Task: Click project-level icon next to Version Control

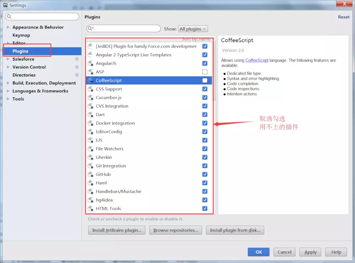Action: [x=77, y=67]
